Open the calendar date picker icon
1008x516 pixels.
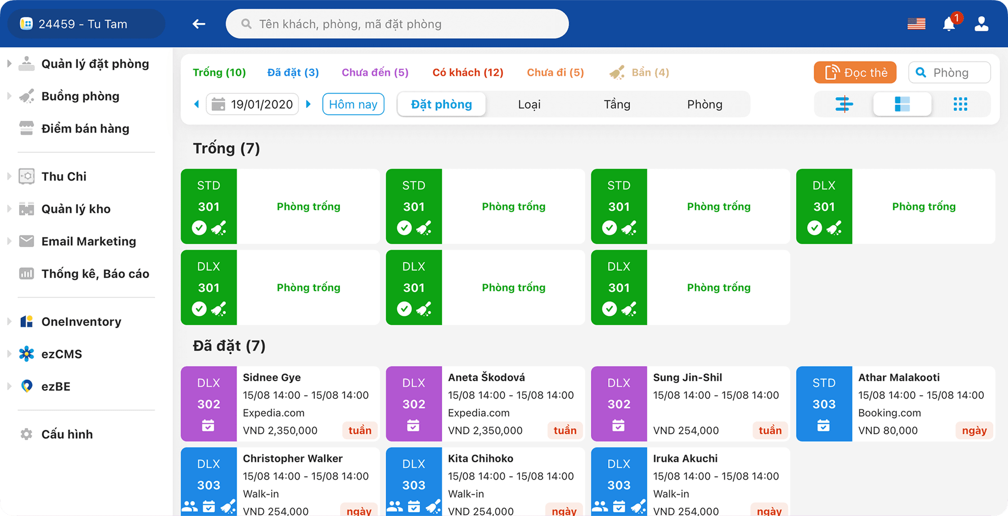[x=218, y=104]
